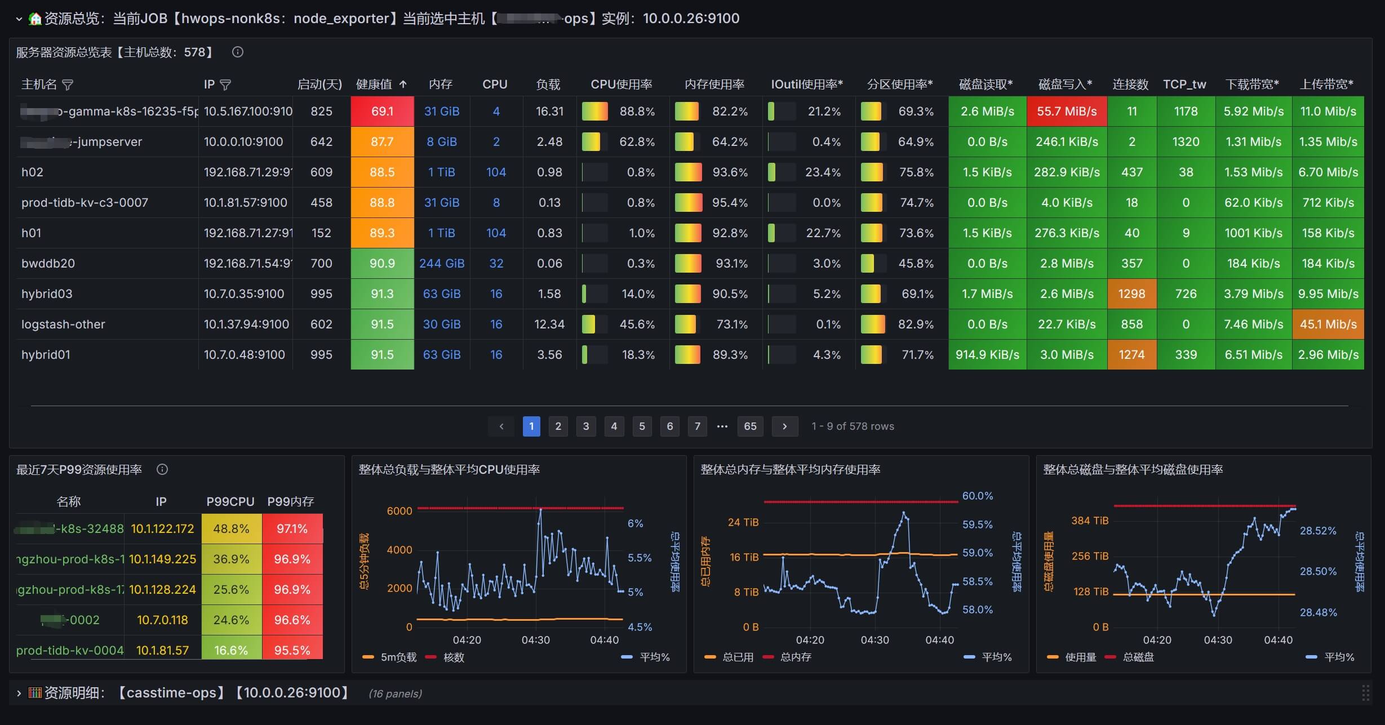Sort by CPU使用率 column header
Viewport: 1385px width, 725px height.
(x=621, y=84)
